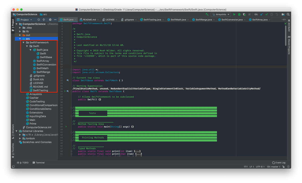Open Git: master branch selector

click(274, 167)
